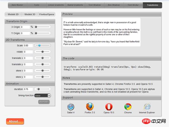Open the timing-function dropdown
This screenshot has width=169, height=127.
[43, 96]
